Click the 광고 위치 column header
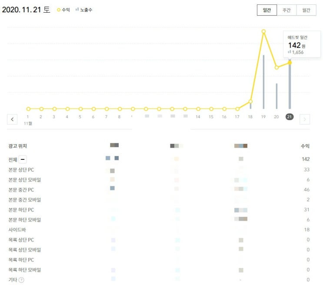 17,146
